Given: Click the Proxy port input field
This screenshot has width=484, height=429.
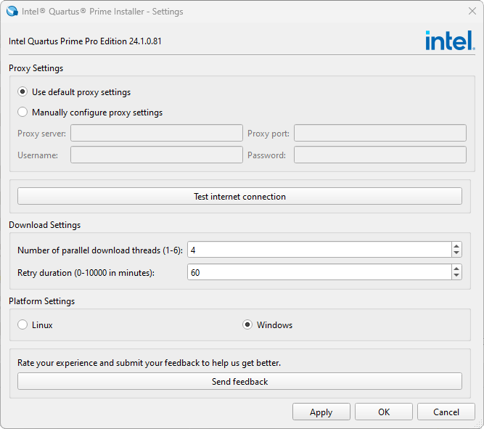Looking at the screenshot, I should pos(380,133).
